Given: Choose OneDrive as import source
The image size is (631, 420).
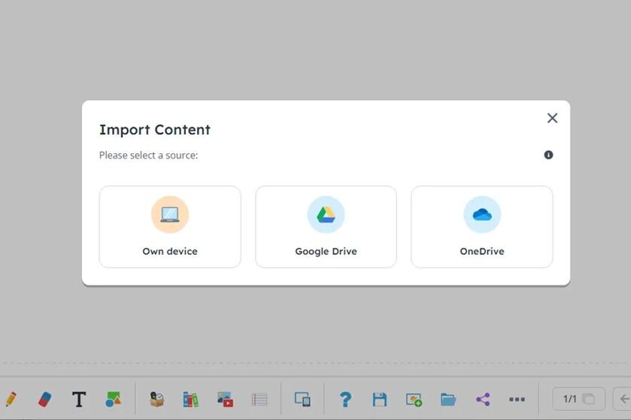Looking at the screenshot, I should 481,227.
